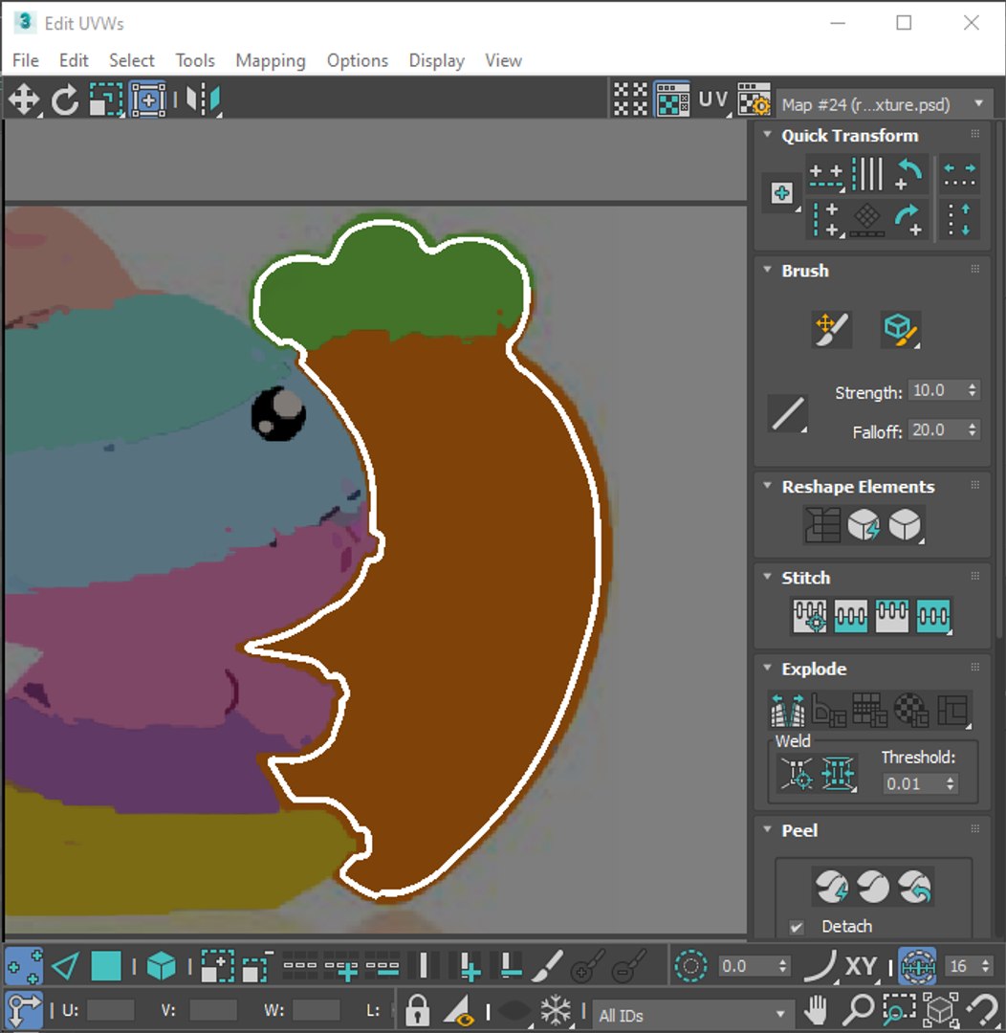Screen dimensions: 1006x1033
Task: Click Space Horizontally icon
Action: pyautogui.click(x=959, y=175)
